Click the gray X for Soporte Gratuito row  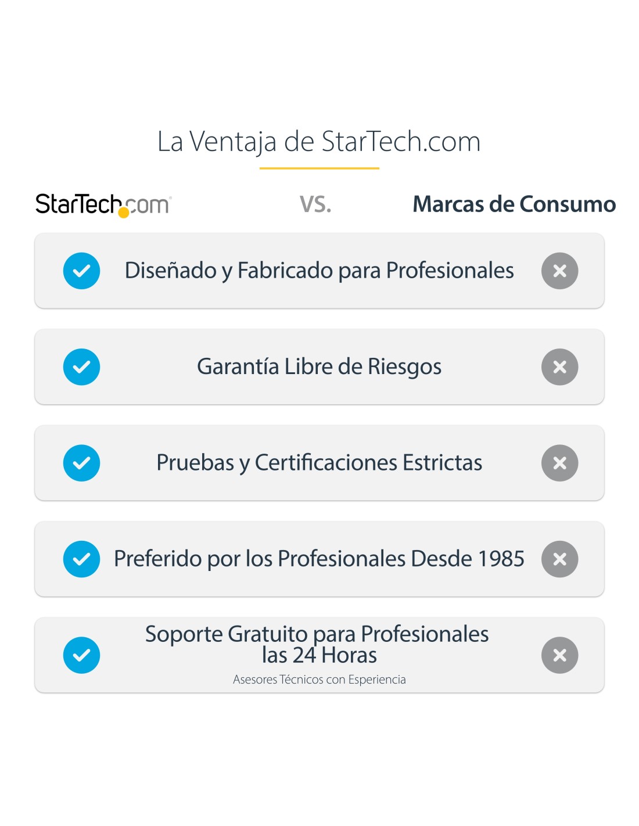(x=559, y=655)
